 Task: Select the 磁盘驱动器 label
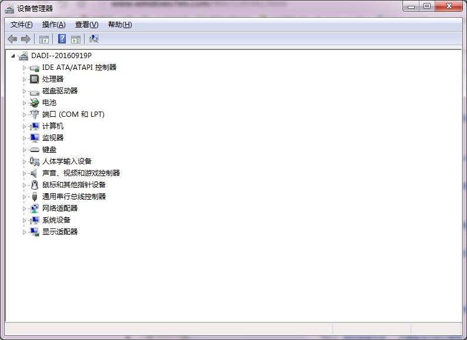click(x=60, y=91)
